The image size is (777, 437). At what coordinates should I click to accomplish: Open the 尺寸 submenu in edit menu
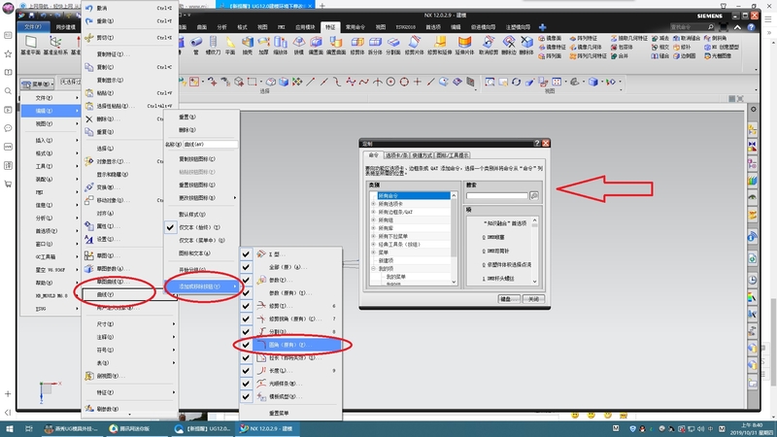(x=129, y=324)
